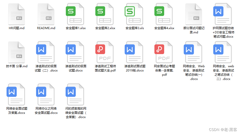Click the label 问的频率高的网络安全面试题（含答案）.docx
Image resolution: width=241 pixels, height=134 pixels.
click(x=76, y=113)
